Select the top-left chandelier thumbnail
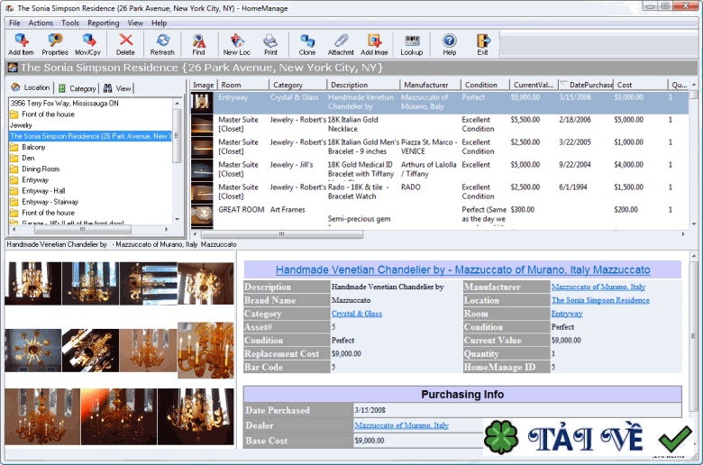Image resolution: width=703 pixels, height=465 pixels. (x=33, y=283)
